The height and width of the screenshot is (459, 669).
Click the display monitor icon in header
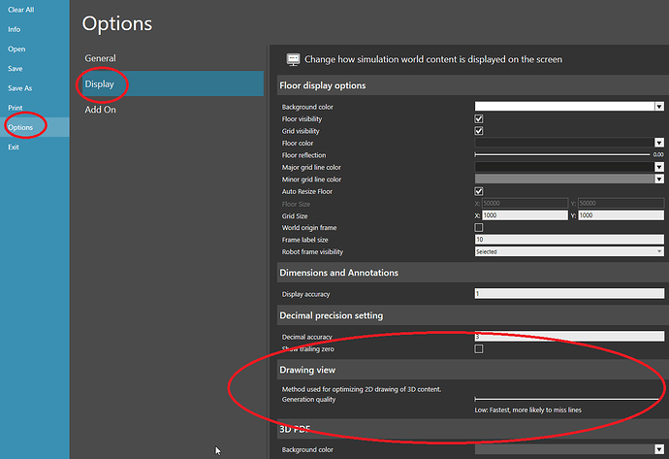(292, 59)
